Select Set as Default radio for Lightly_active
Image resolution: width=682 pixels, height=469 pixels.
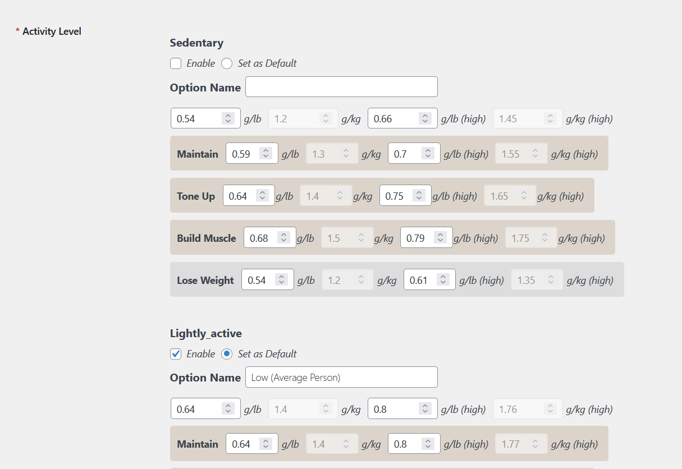tap(227, 354)
